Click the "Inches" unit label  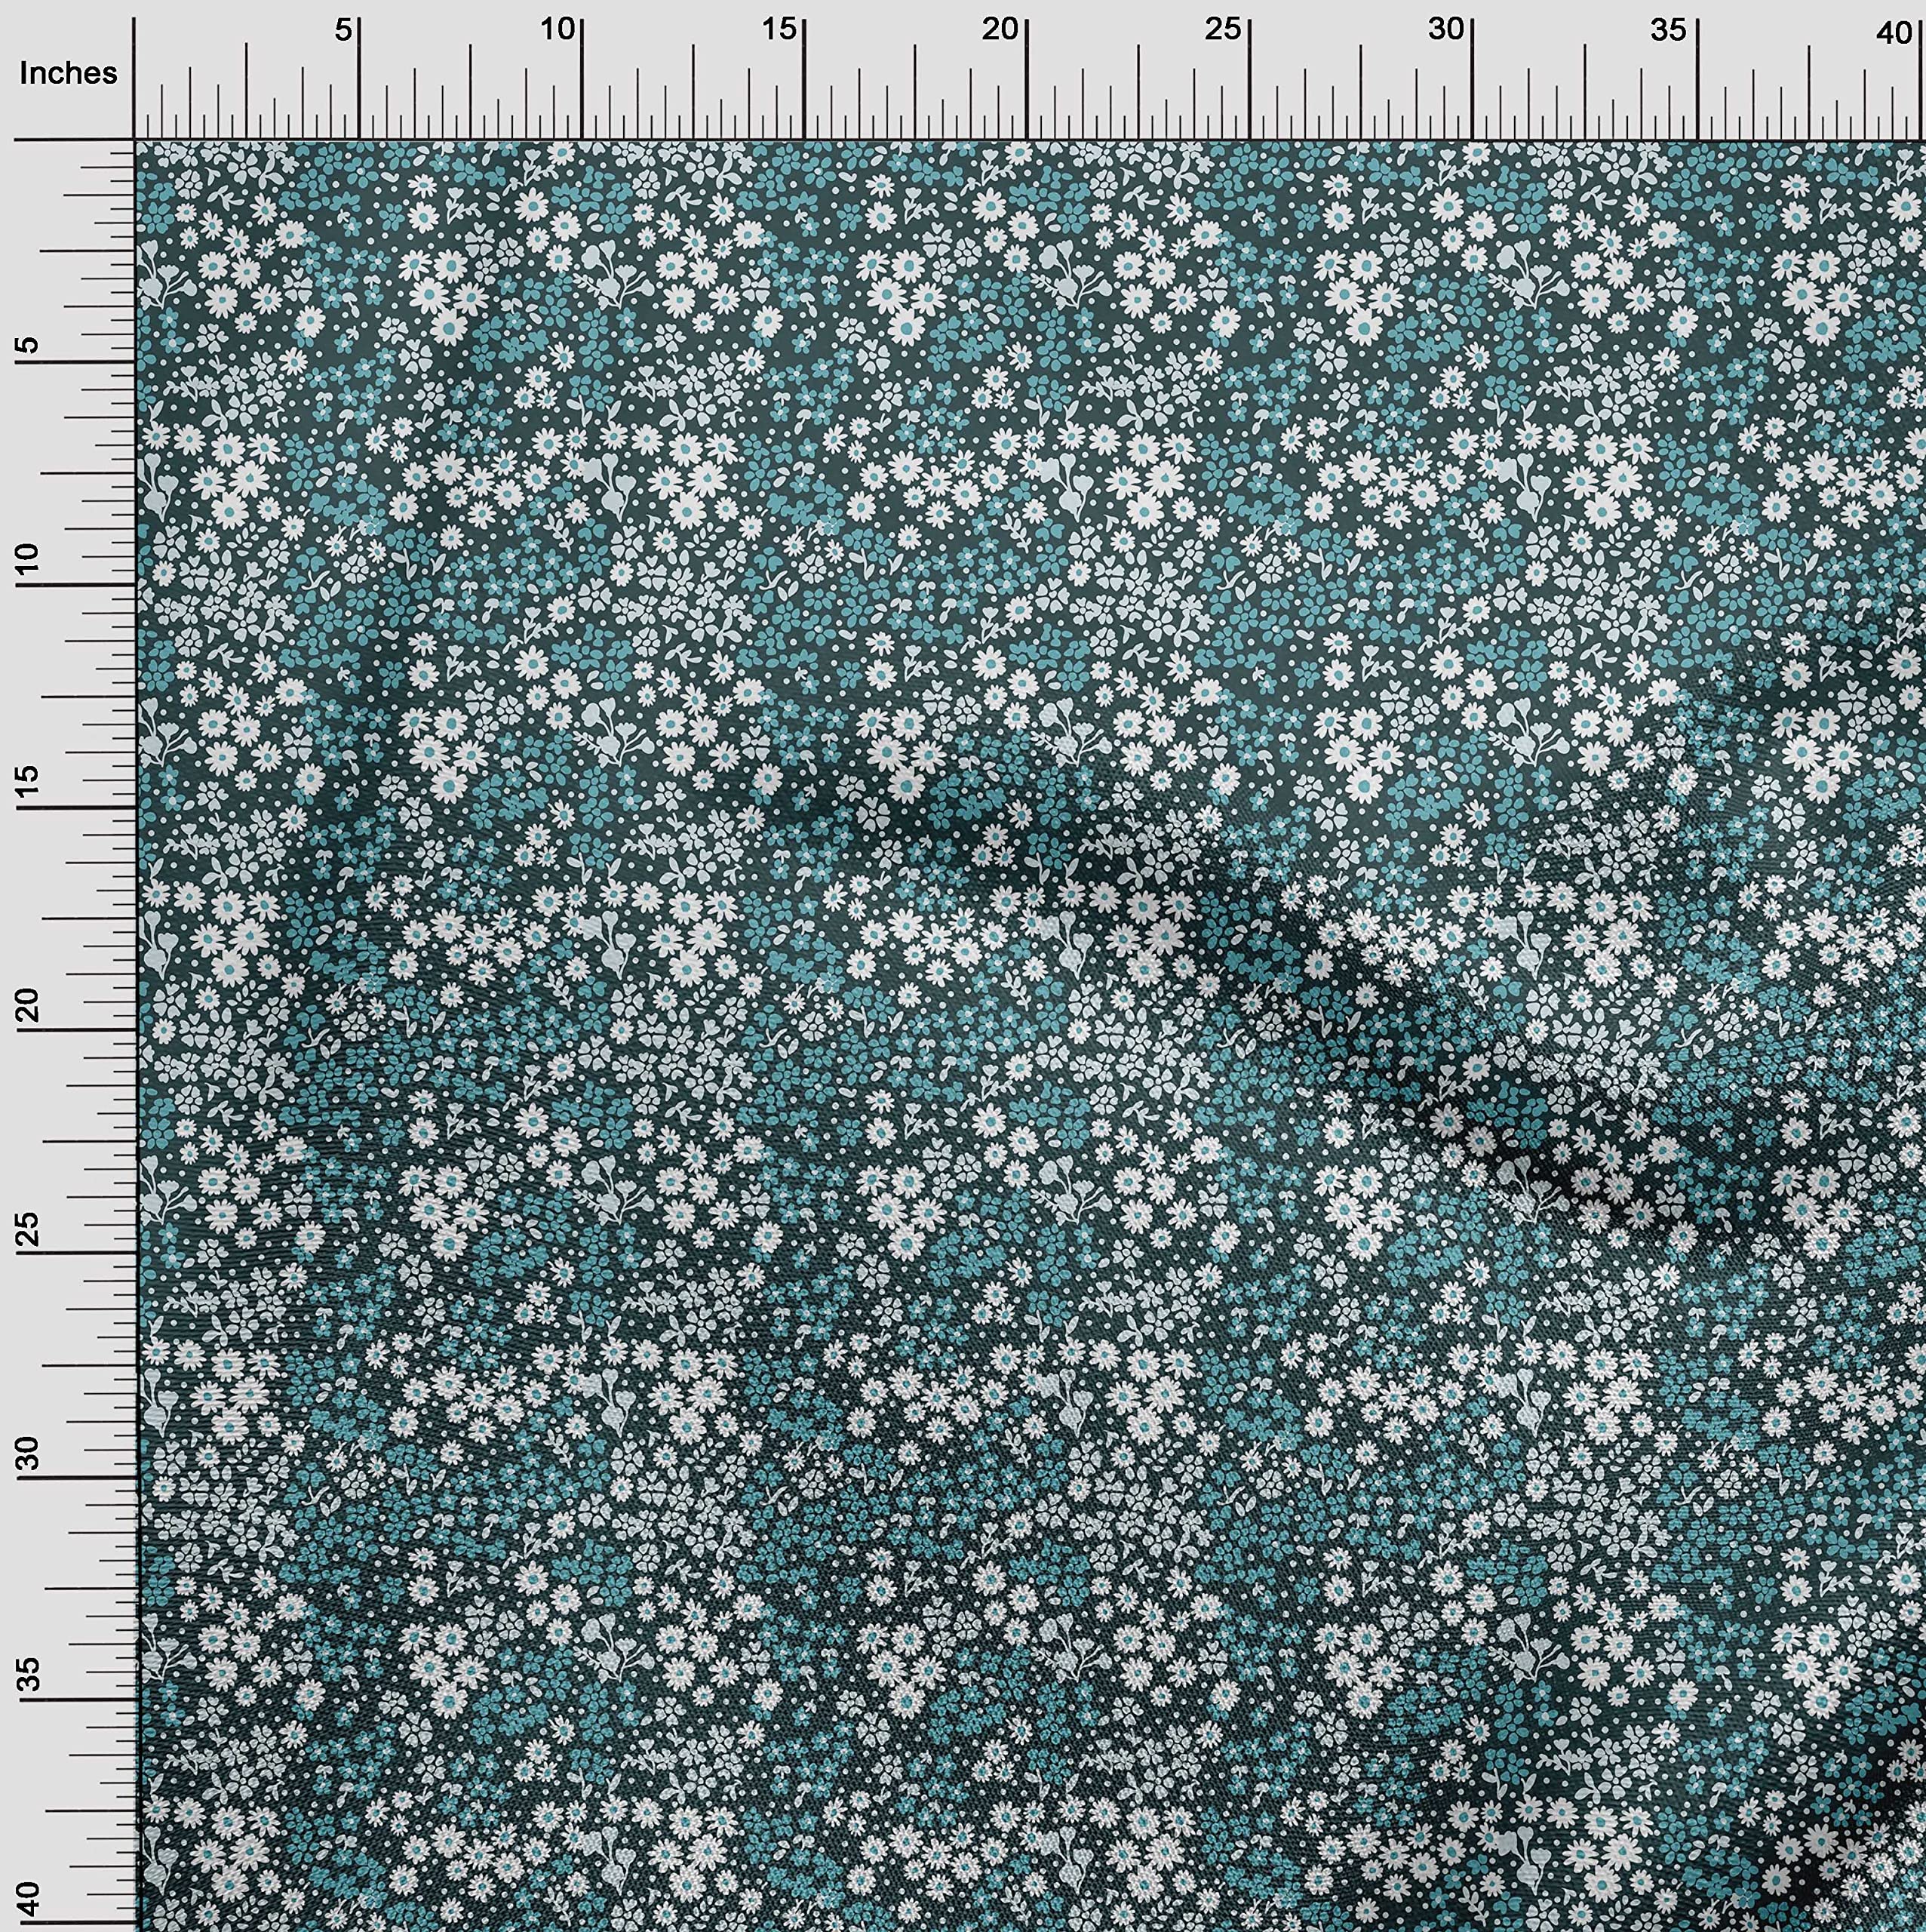[68, 73]
